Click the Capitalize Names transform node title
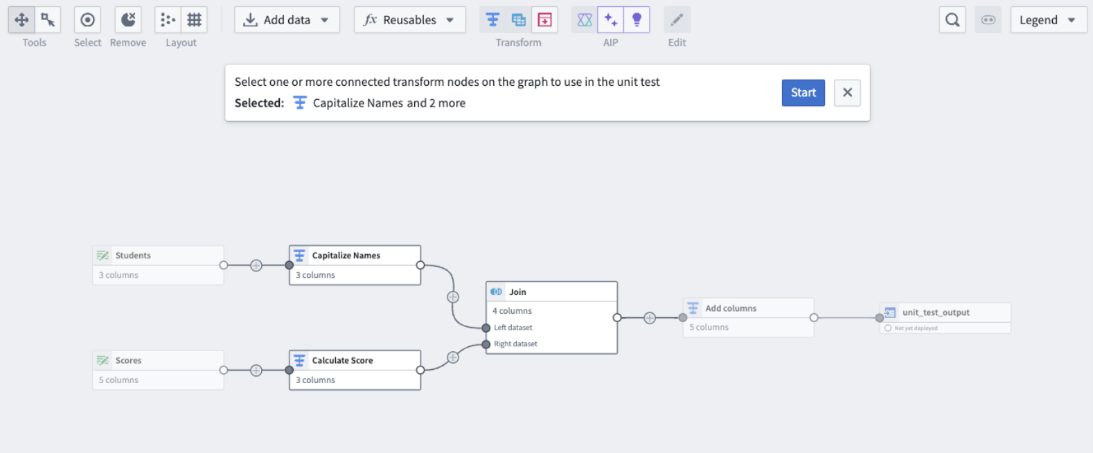Viewport: 1093px width, 453px height. (346, 256)
